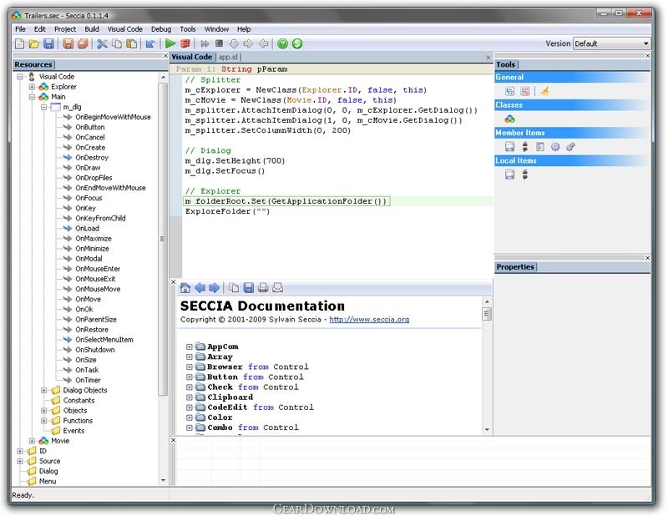The image size is (668, 516).
Task: Close the Resources panel
Action: coord(165,56)
